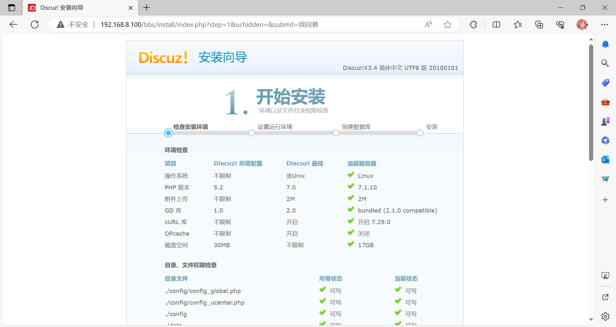Refresh the Discuz install page
The width and height of the screenshot is (616, 327).
35,24
